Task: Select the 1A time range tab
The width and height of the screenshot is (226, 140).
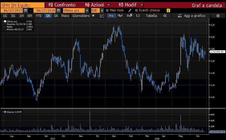Action: tap(48, 16)
